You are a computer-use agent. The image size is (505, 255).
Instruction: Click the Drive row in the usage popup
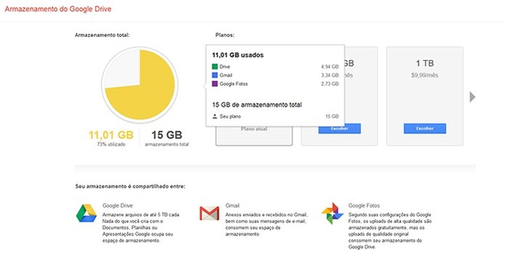pos(275,67)
